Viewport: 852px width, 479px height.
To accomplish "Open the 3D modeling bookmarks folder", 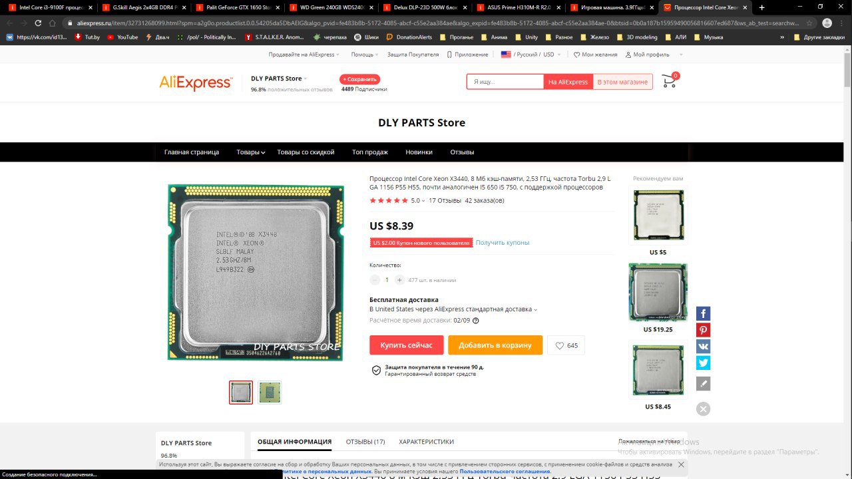I will 637,37.
